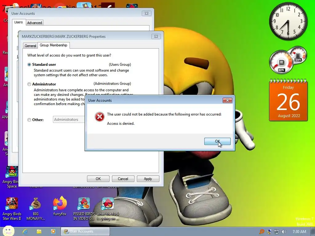Click the red error icon in the dialog
The width and height of the screenshot is (315, 236).
pyautogui.click(x=100, y=117)
